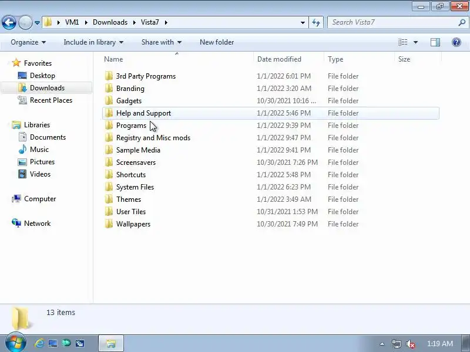Click the network tray icon
Viewport: 470px width, 352px height.
396,344
